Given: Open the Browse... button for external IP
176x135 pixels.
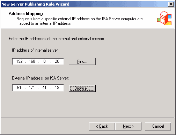Looking at the screenshot, I should pos(82,88).
